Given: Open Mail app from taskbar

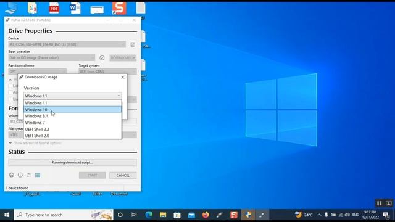Looking at the screenshot, I should [191, 215].
